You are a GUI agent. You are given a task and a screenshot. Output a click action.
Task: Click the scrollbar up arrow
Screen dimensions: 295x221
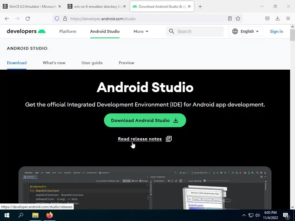pos(292,27)
